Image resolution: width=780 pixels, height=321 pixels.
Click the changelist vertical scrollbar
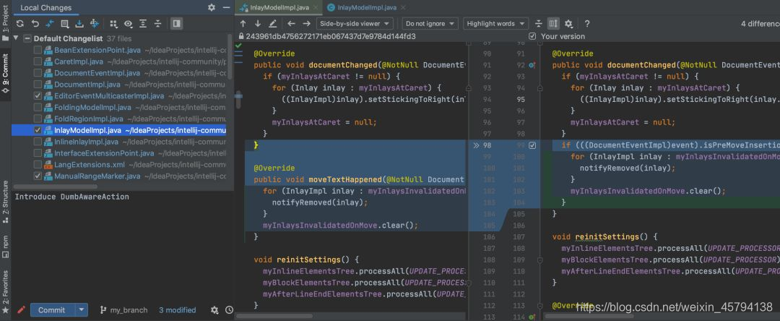[230, 56]
